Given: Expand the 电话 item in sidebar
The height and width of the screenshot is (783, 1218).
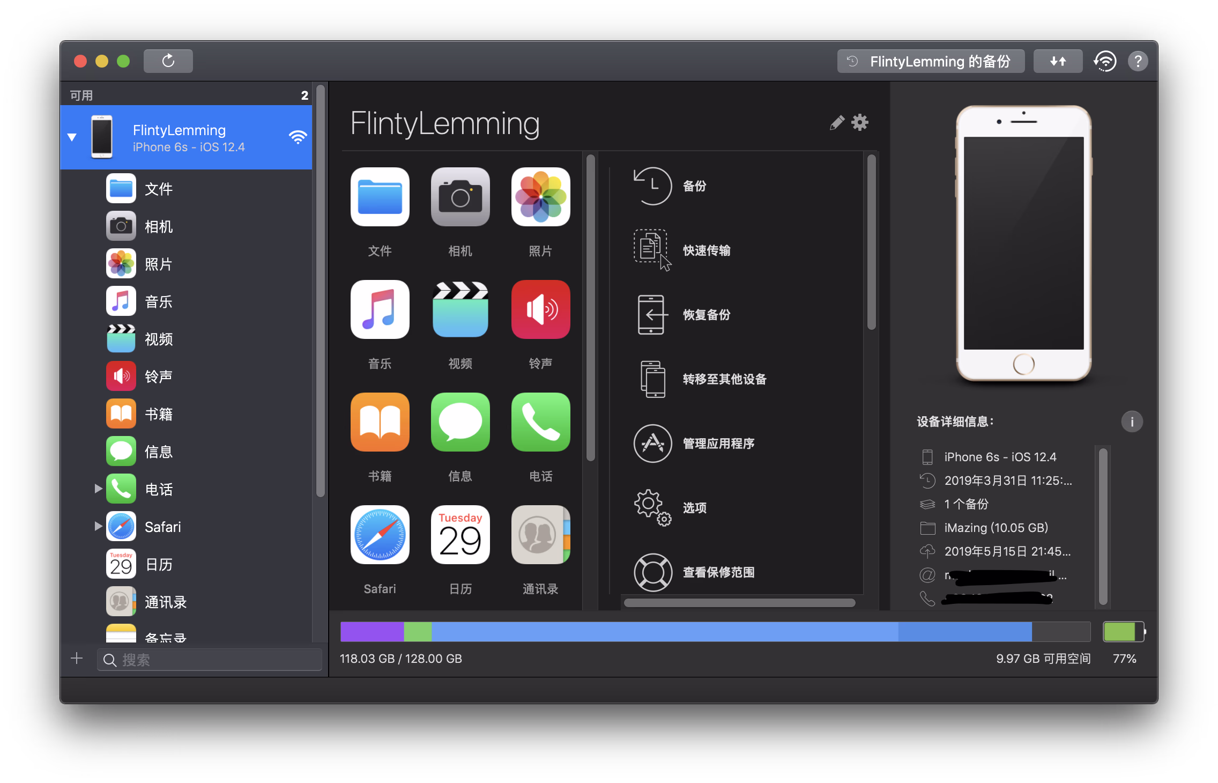Looking at the screenshot, I should pyautogui.click(x=98, y=489).
